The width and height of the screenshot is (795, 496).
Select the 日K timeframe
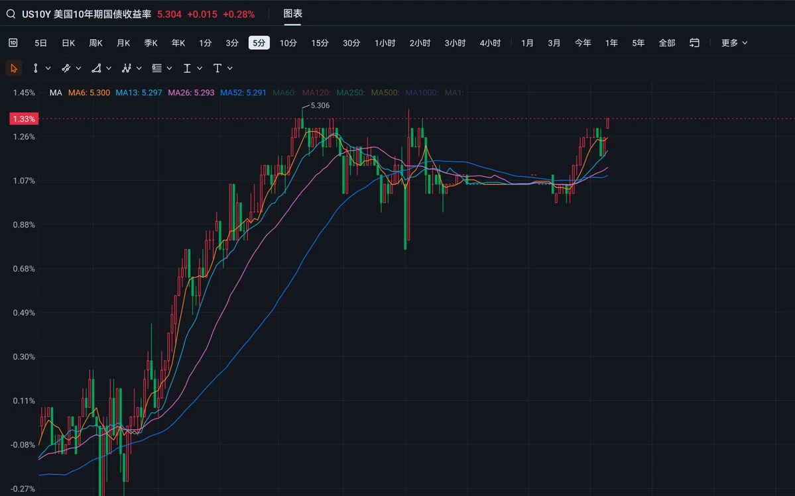68,43
